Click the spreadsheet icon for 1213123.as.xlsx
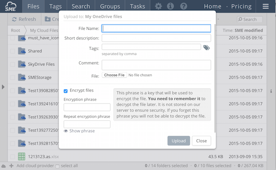This screenshot has width=276, height=170. 22,157
